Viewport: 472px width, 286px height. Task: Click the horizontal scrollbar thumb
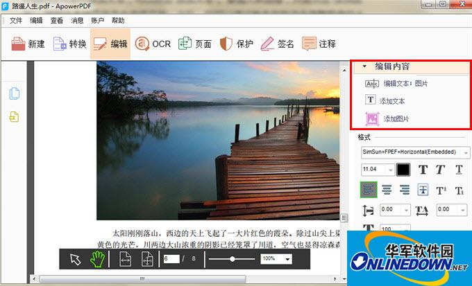[x=143, y=279]
